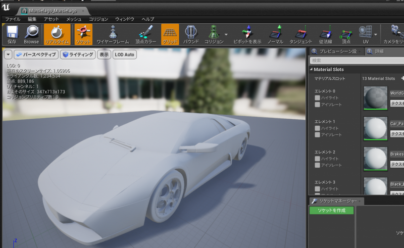This screenshot has height=248, width=404.
Task: Select the Murcielago_Murcielago asset tab
Action: (53, 11)
